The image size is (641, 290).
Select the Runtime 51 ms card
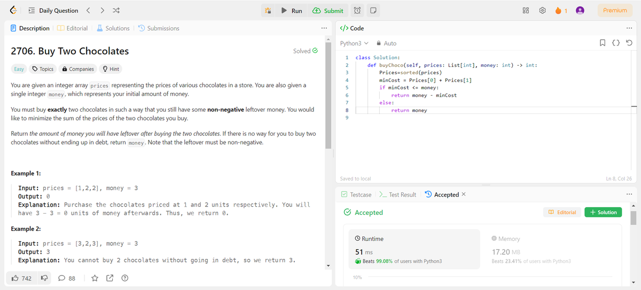[414, 250]
